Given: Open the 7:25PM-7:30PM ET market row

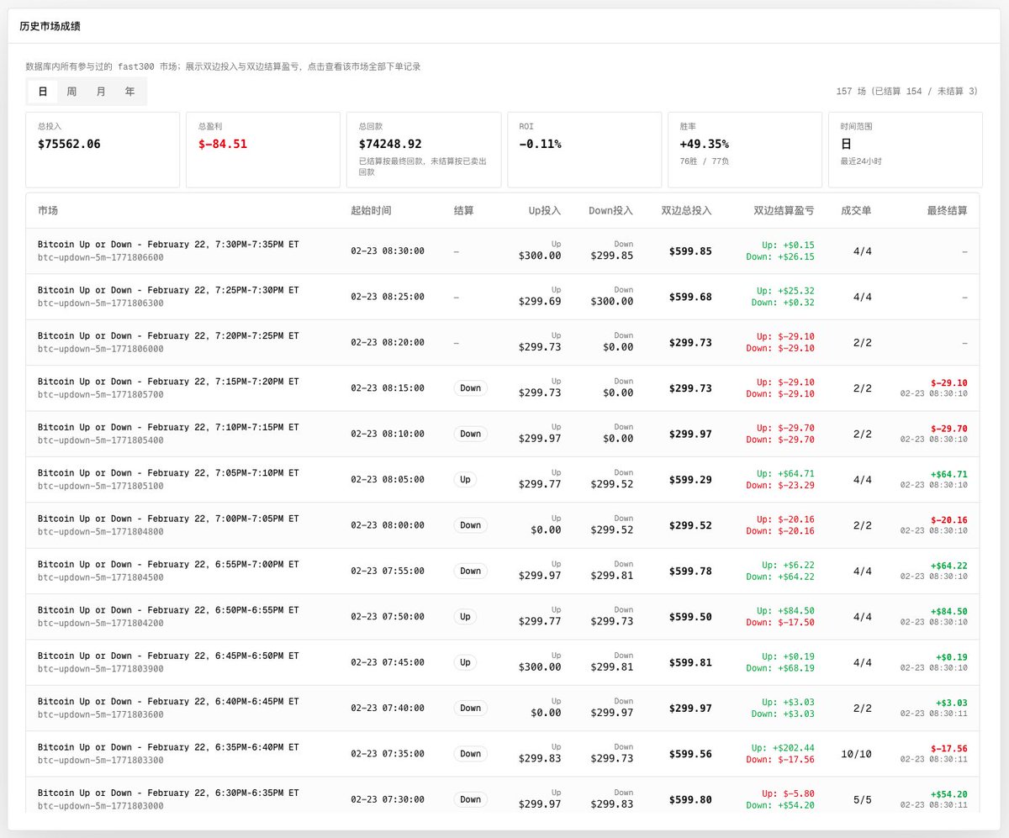Looking at the screenshot, I should point(503,297).
